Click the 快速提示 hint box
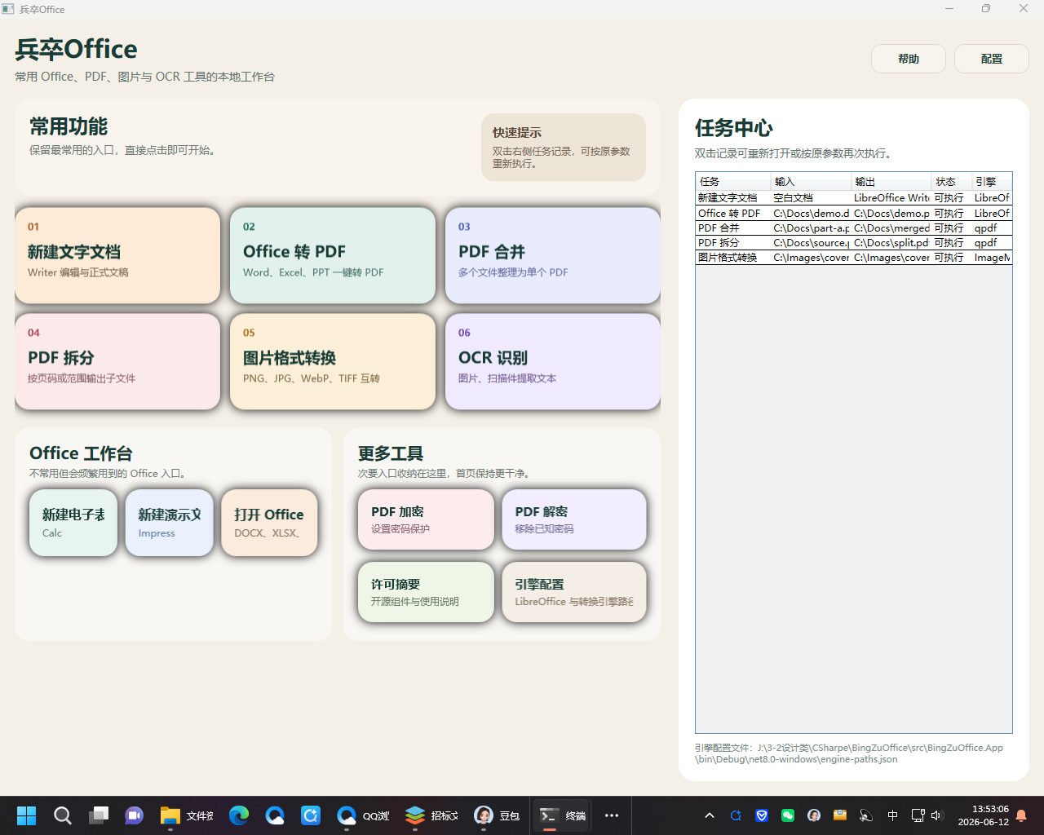 [564, 147]
